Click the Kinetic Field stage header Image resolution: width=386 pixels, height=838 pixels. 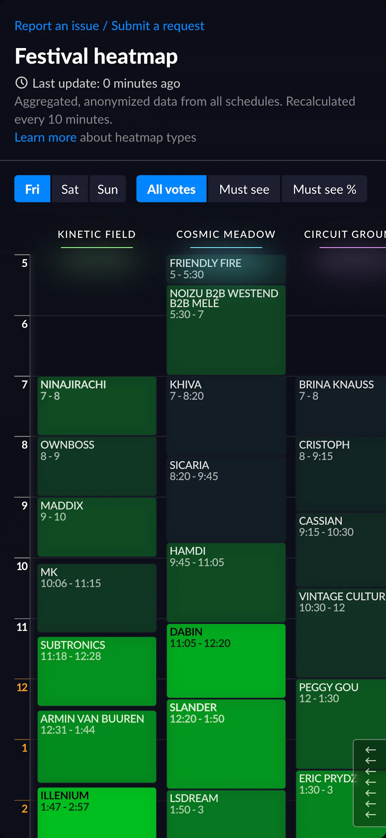(x=96, y=234)
